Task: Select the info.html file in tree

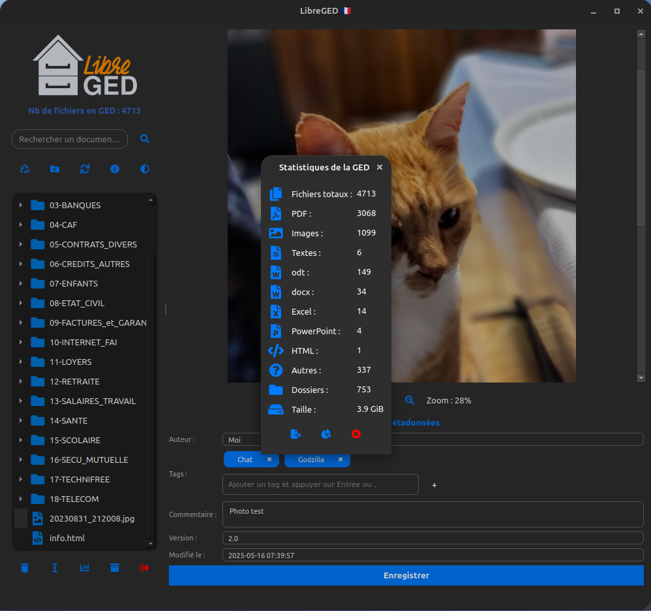Action: point(67,539)
